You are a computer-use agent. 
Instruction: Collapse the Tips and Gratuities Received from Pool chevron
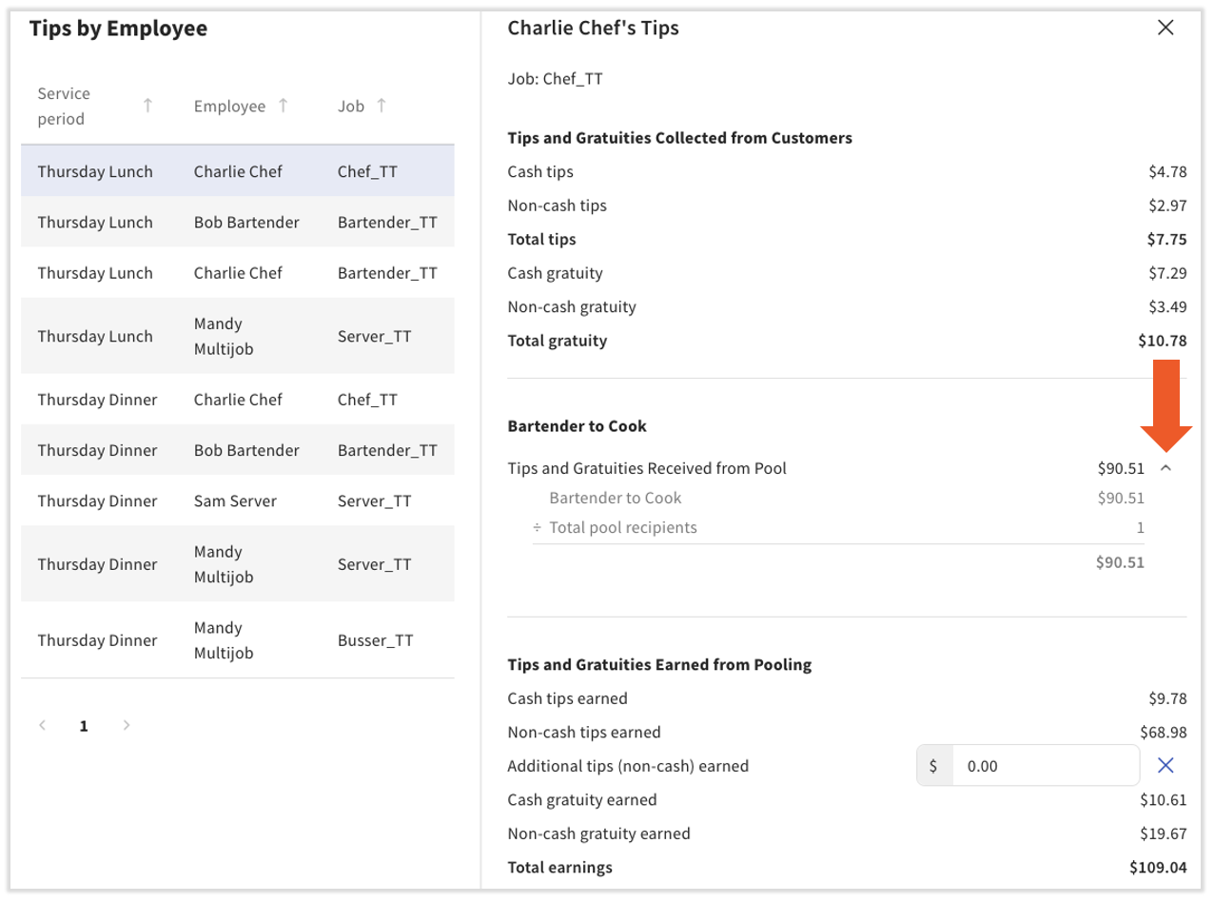click(1166, 468)
